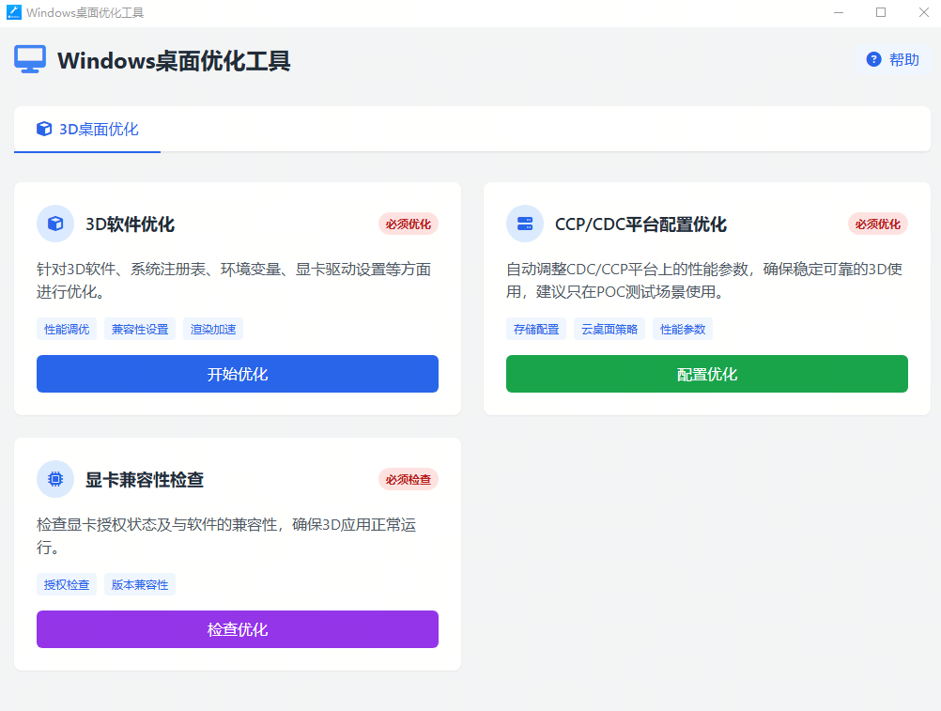Select the 云桌面策略 tag
This screenshot has height=711, width=941.
(609, 329)
